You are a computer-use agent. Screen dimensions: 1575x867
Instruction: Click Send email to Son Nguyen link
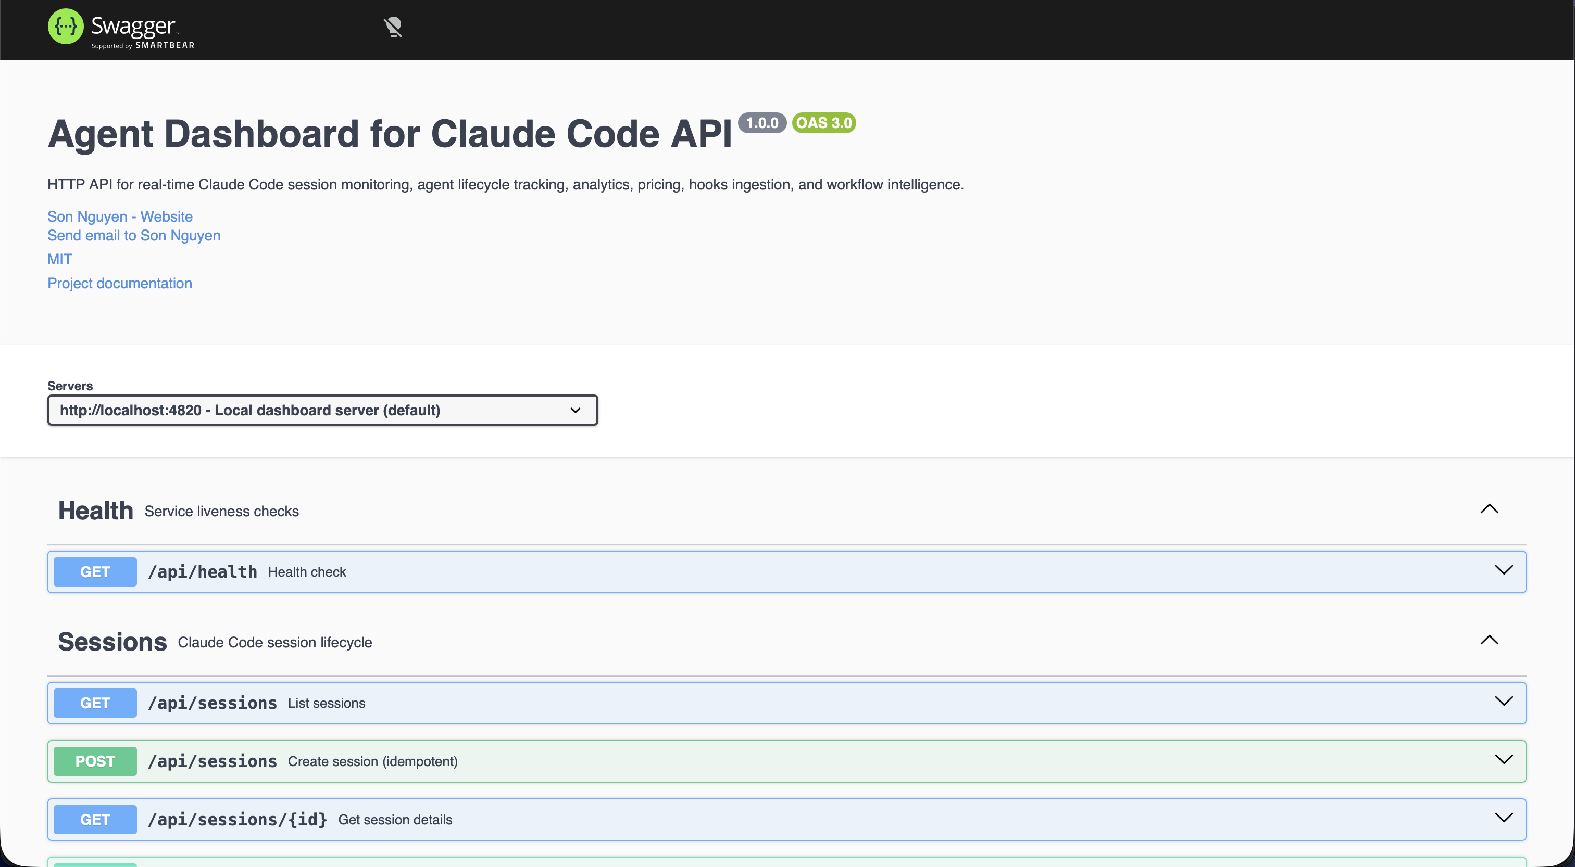click(x=134, y=235)
